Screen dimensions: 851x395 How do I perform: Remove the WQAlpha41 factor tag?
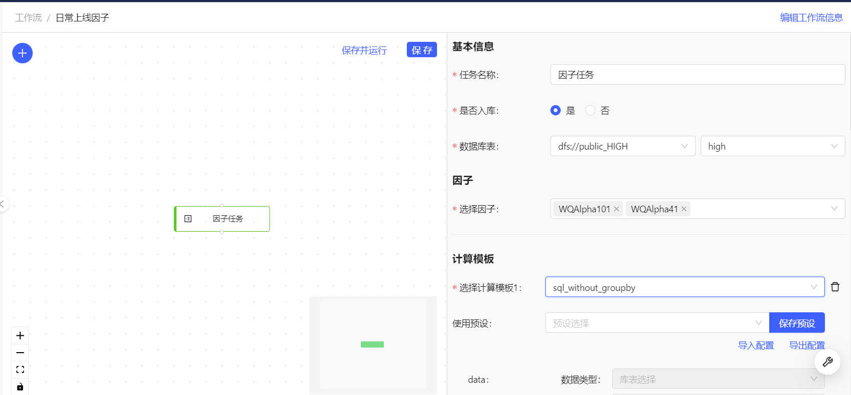(684, 209)
